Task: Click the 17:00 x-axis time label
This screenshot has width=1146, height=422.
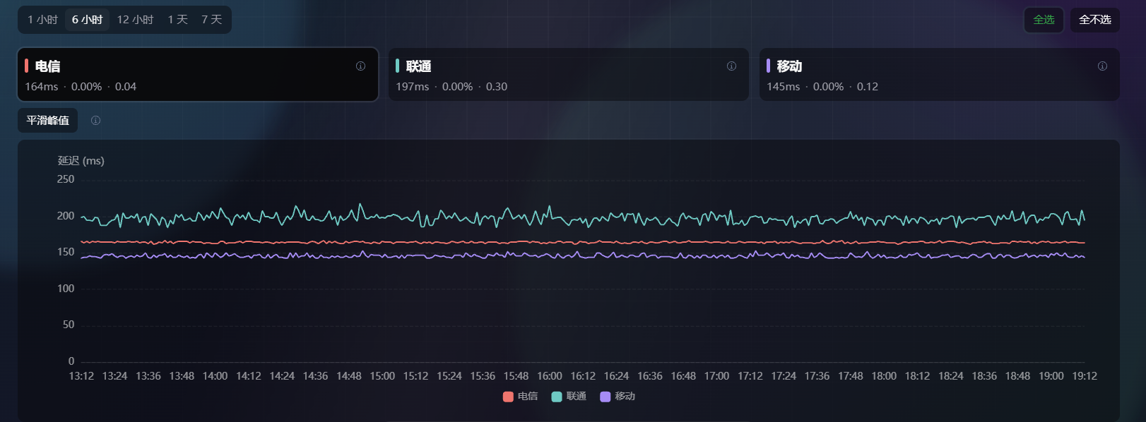Action: click(x=716, y=376)
